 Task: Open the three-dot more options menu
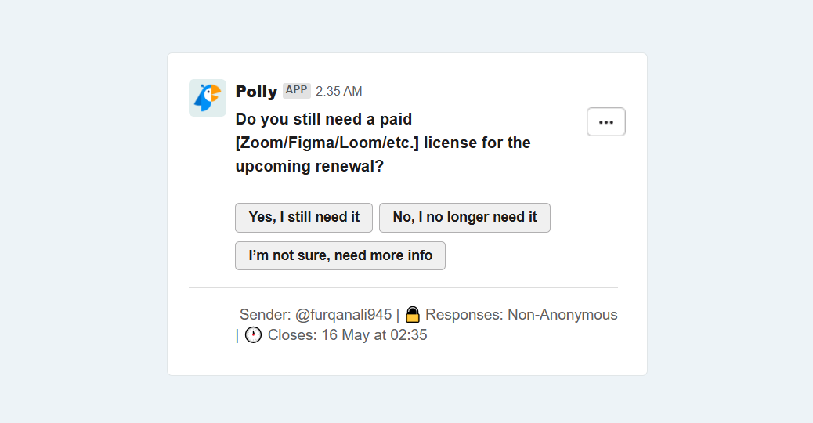click(606, 122)
